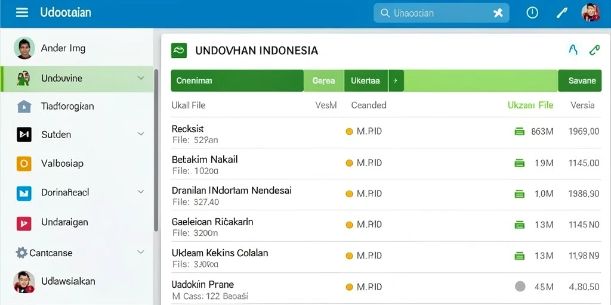Sort by Versia column header
This screenshot has width=611, height=305.
(582, 105)
